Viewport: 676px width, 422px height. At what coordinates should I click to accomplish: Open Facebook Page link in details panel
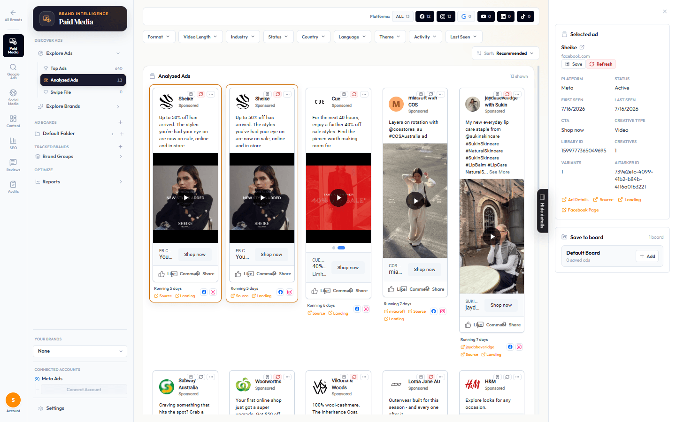580,210
